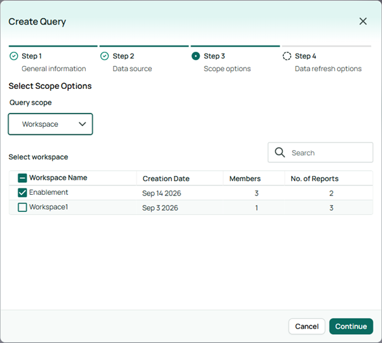
Task: Click the Continue button
Action: click(x=351, y=326)
